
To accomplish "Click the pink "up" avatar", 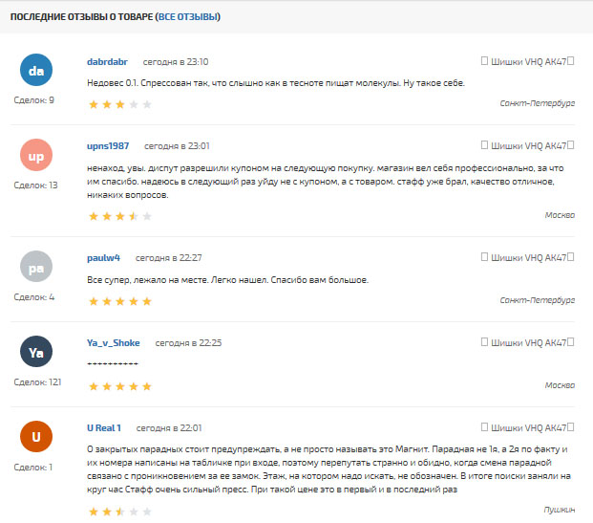I will [36, 155].
